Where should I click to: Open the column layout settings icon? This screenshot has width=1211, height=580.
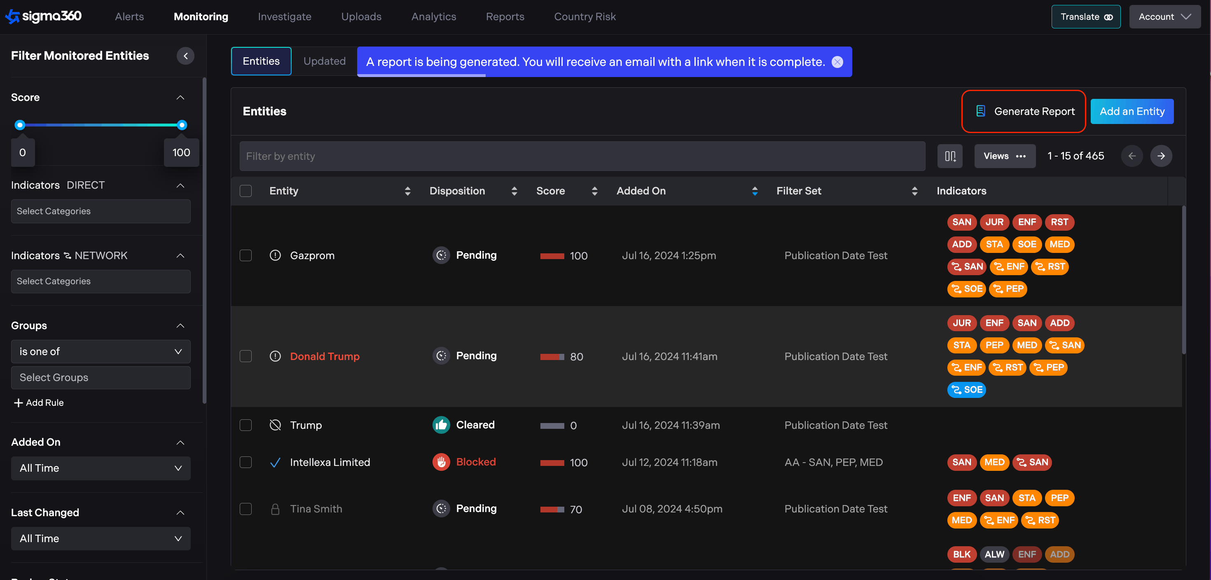[949, 156]
